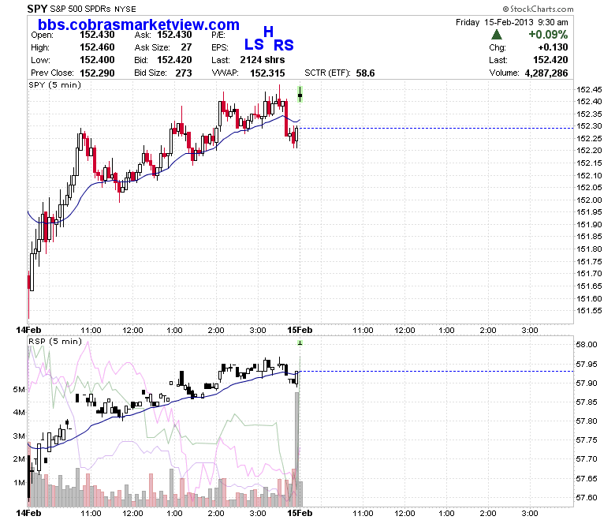Select the Ask Size value 27
The width and height of the screenshot is (615, 520).
point(186,47)
